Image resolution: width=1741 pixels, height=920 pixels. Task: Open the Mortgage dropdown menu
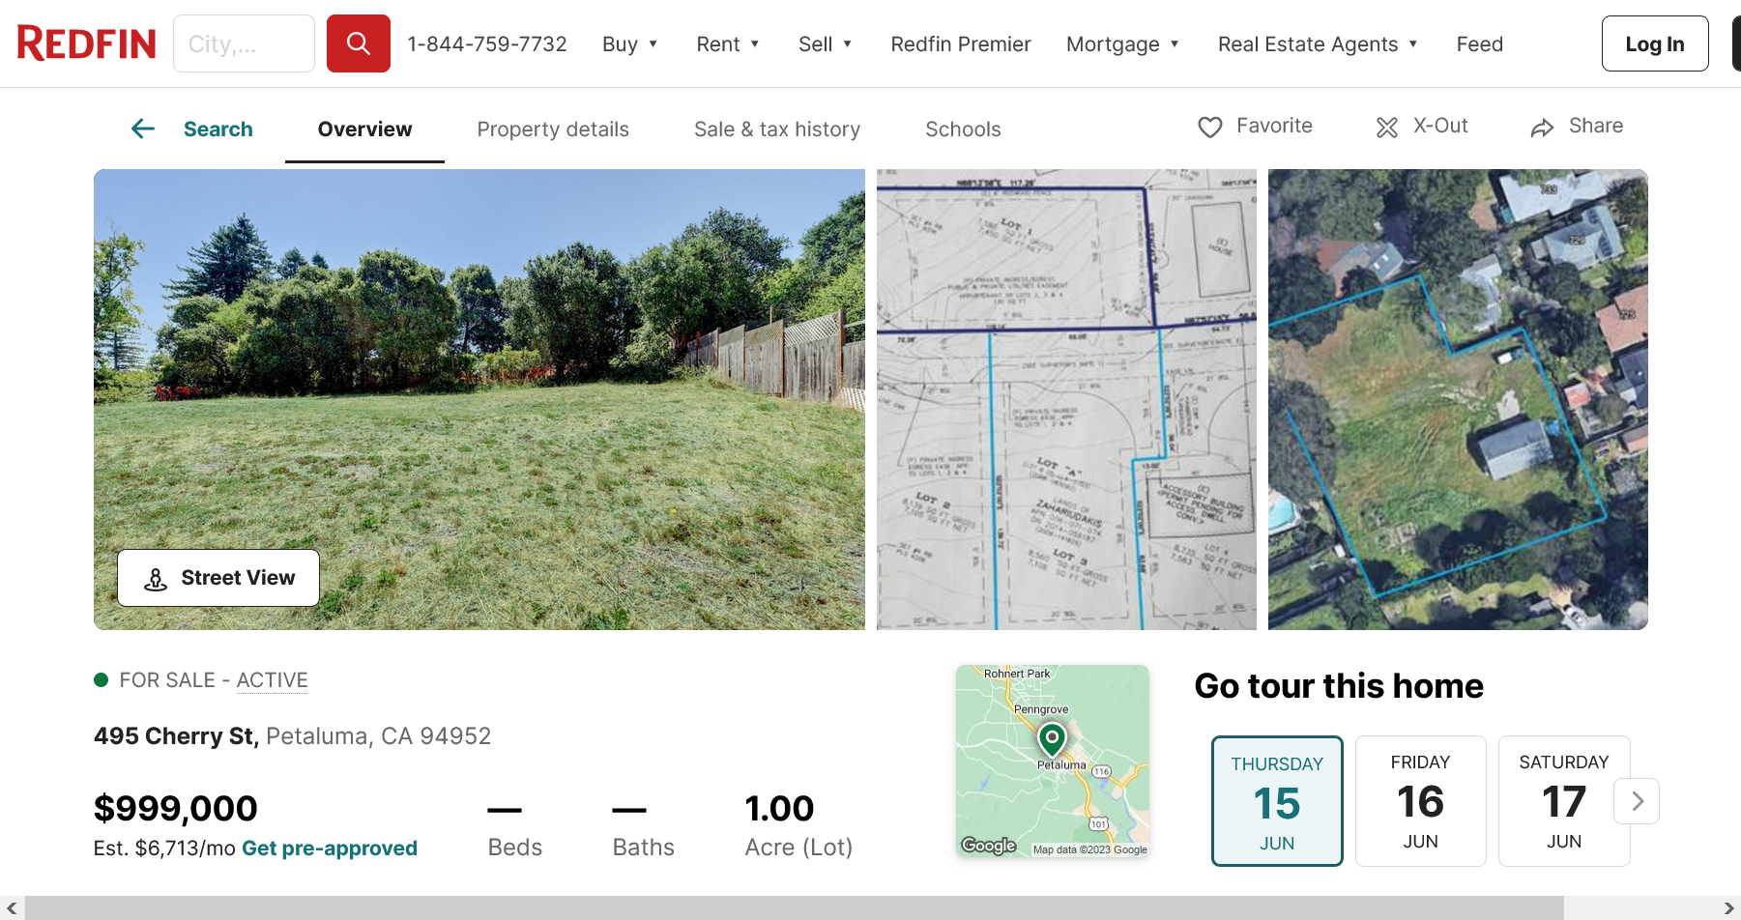coord(1122,44)
